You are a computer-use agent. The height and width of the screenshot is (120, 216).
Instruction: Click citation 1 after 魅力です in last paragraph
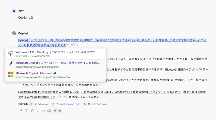click(x=57, y=97)
